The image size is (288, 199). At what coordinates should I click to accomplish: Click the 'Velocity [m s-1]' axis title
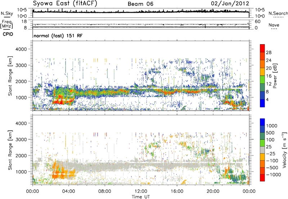point(284,150)
